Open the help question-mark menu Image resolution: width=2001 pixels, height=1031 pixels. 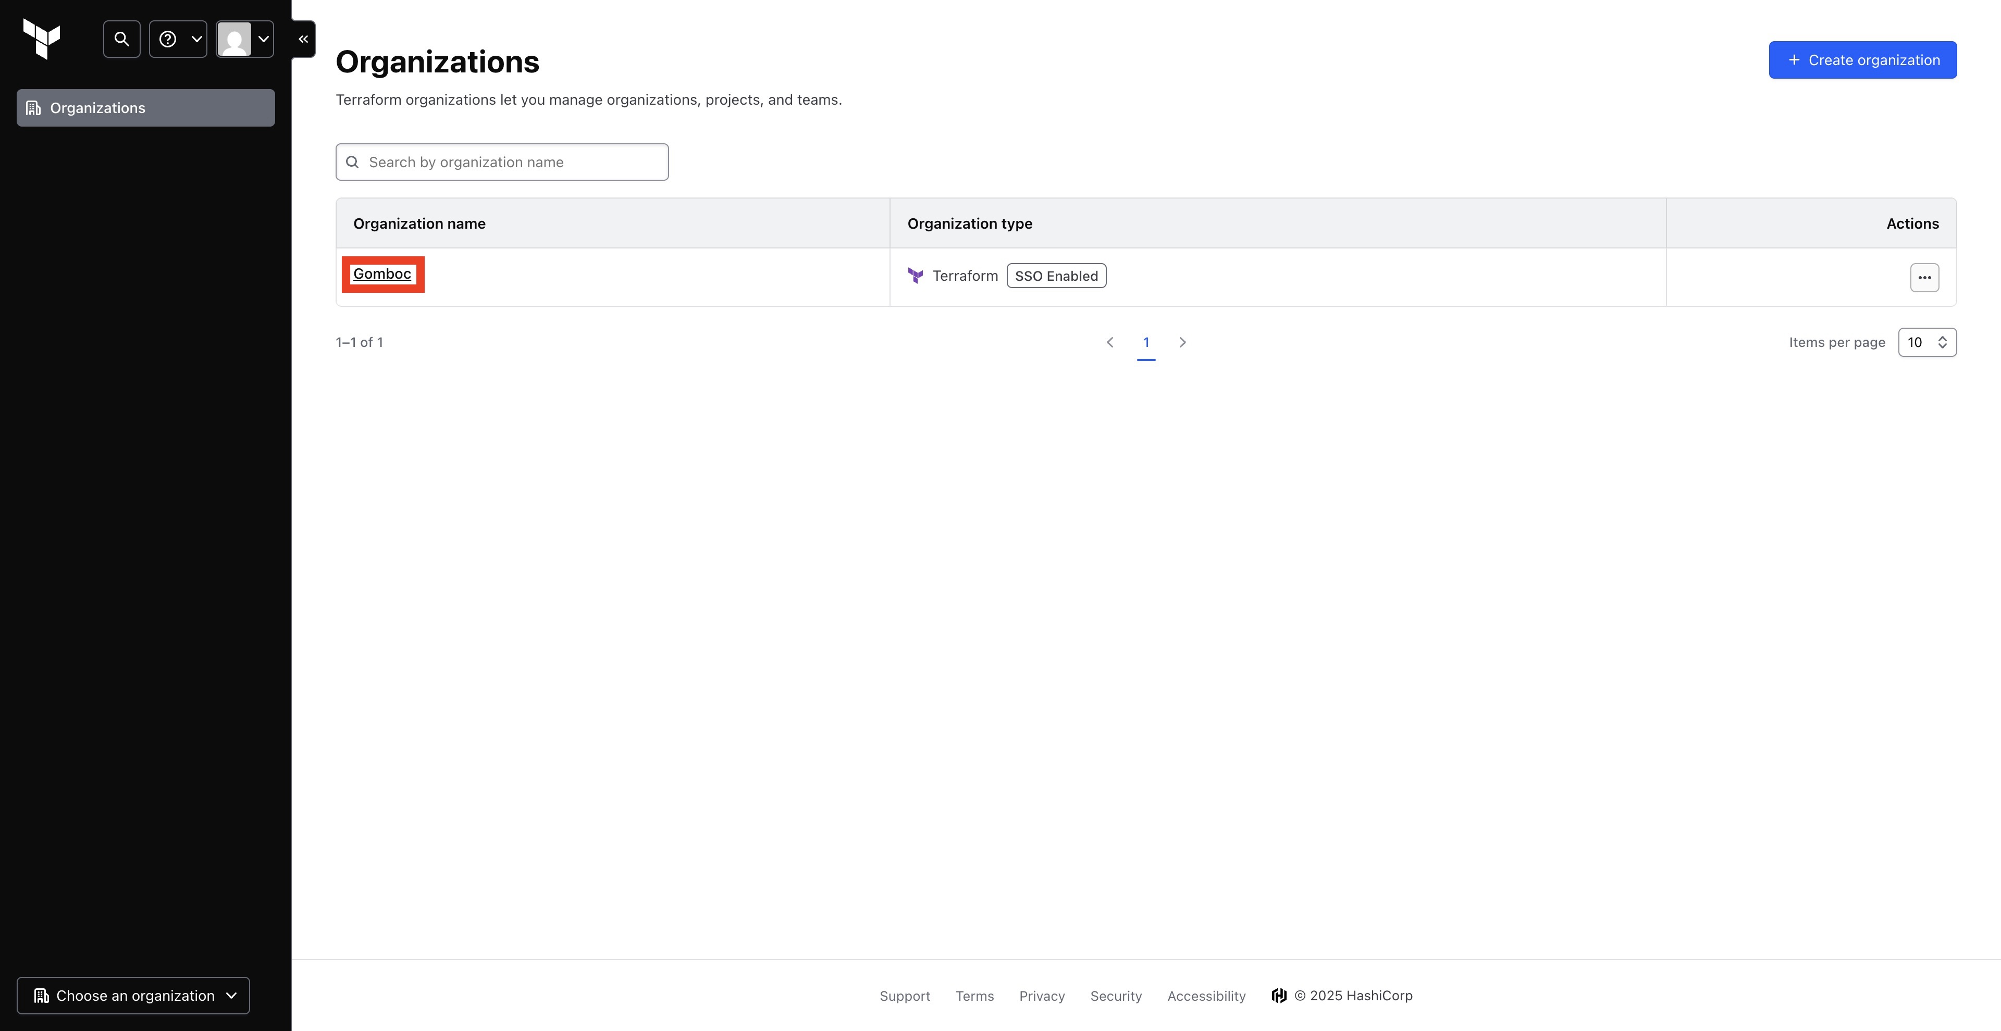pos(178,39)
